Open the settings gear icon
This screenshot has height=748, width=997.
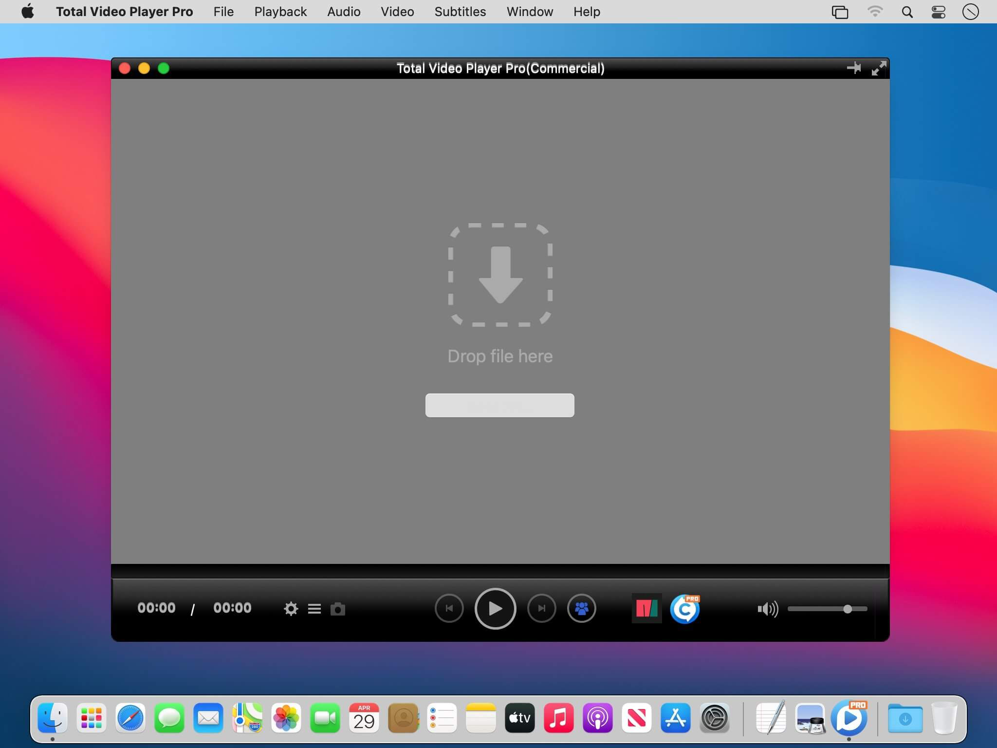click(x=291, y=608)
